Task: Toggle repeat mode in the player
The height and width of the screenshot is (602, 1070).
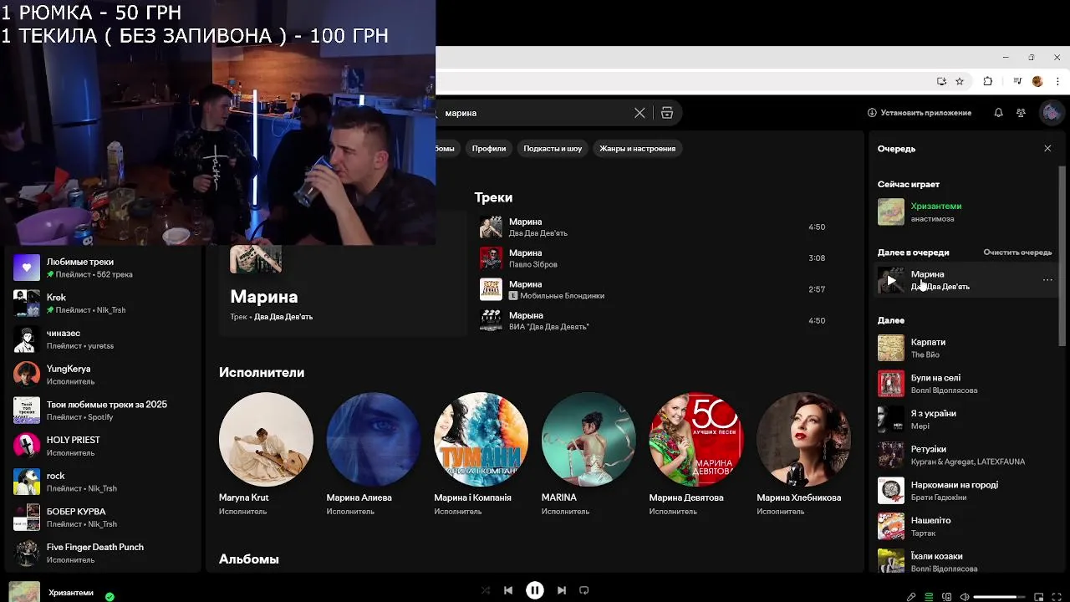Action: (584, 590)
